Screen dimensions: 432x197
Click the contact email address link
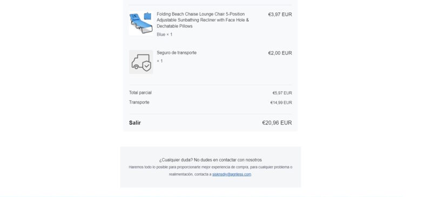232,174
